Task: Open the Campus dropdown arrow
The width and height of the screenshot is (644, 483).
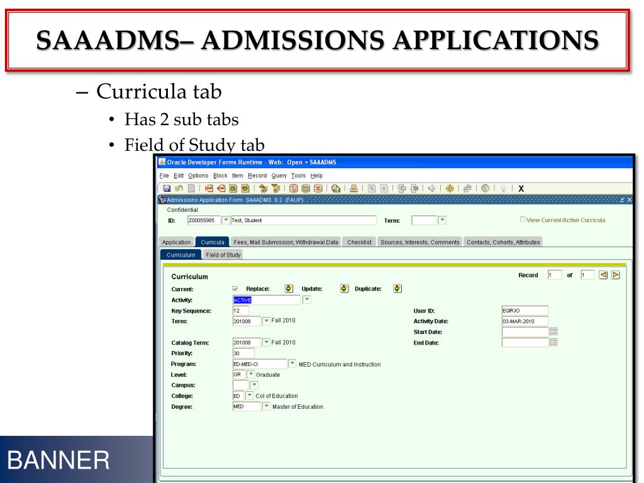Action: click(254, 385)
